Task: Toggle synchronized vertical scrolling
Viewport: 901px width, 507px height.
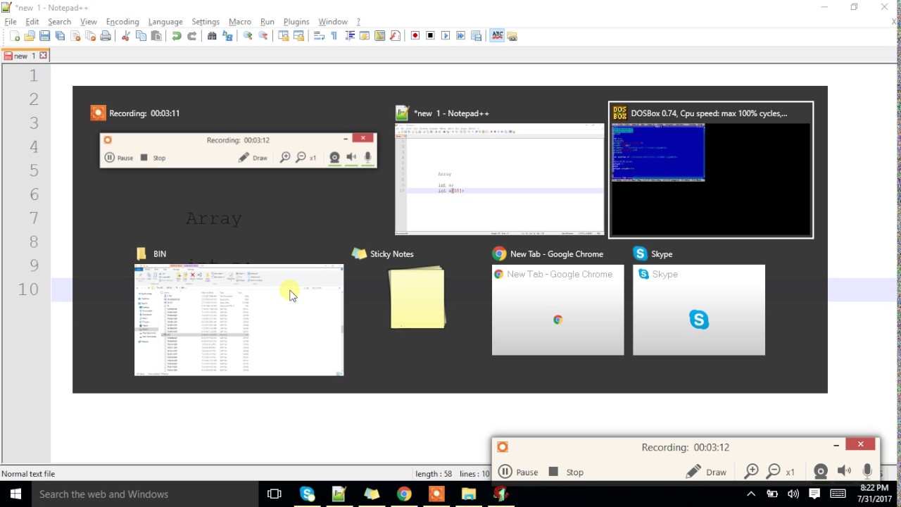Action: [284, 36]
